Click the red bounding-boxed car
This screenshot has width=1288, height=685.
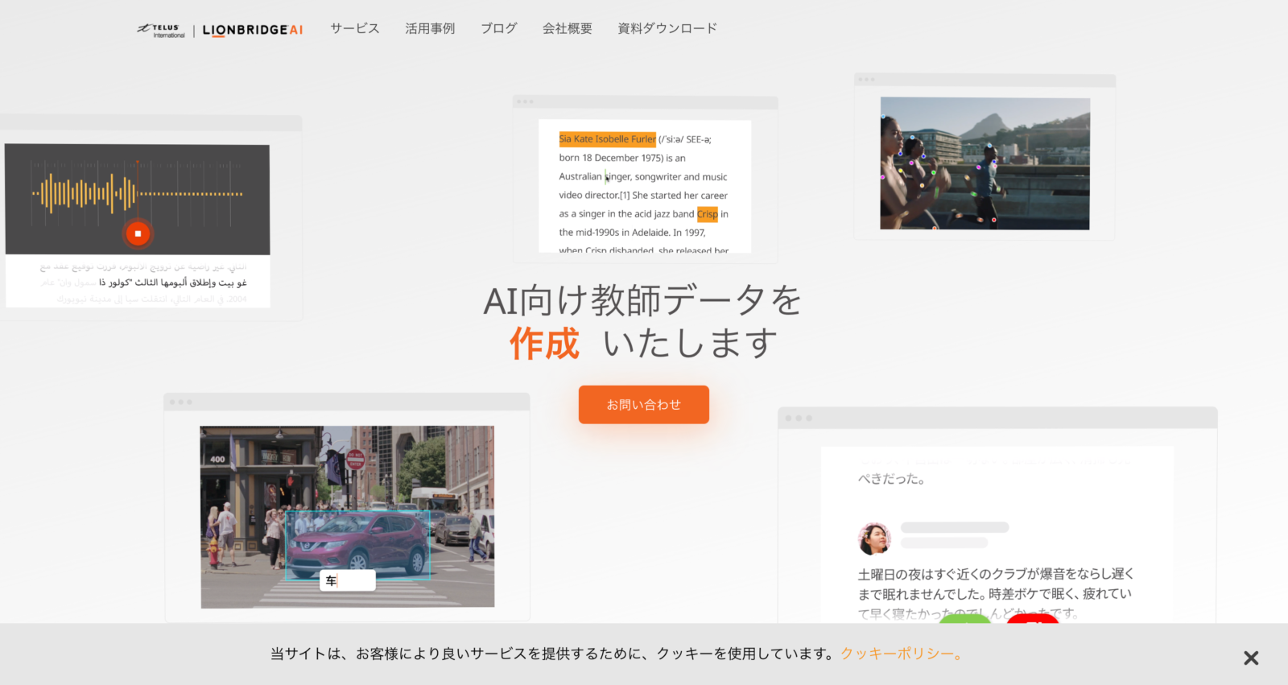(x=357, y=545)
